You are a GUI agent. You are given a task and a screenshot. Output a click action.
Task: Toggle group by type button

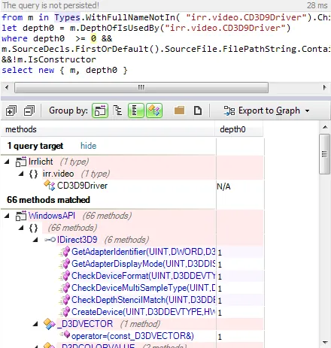coord(136,110)
